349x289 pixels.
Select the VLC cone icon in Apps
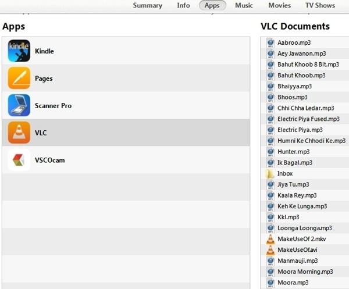(x=19, y=133)
